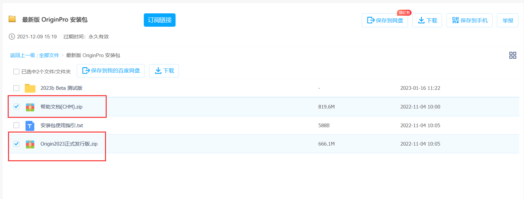This screenshot has height=199, width=524.
Task: Click the 领红包 red badge
Action: (x=404, y=13)
